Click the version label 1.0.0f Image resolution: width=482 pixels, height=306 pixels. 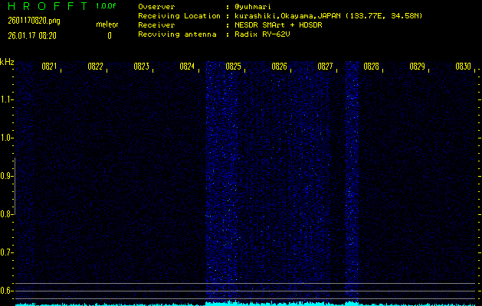106,6
